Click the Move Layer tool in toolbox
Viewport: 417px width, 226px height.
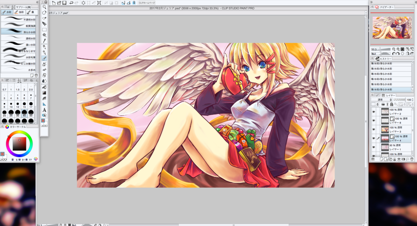[x=44, y=24]
